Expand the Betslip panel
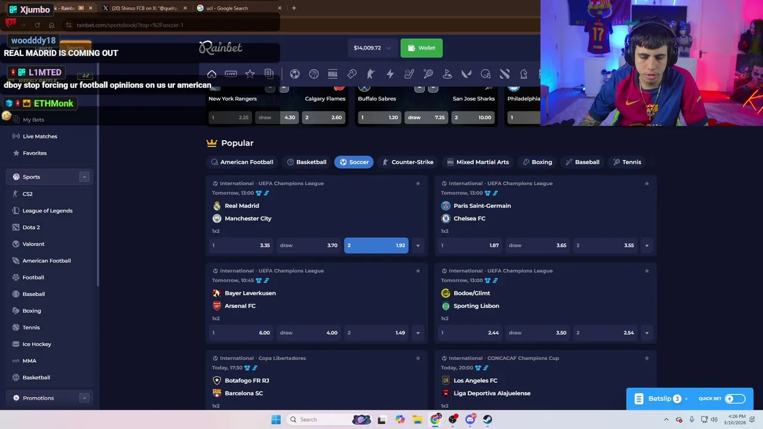This screenshot has width=763, height=429. tap(660, 399)
